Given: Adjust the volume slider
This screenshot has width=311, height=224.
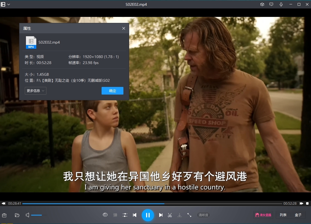Looking at the screenshot, I should 39,215.
